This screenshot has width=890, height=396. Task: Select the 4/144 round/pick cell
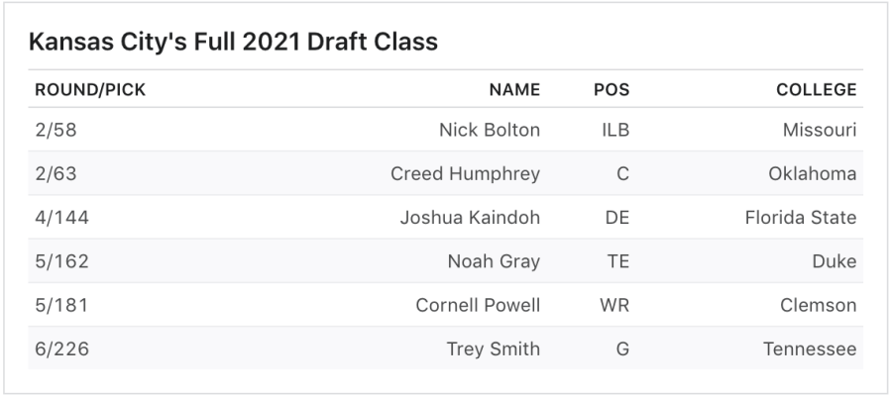61,218
